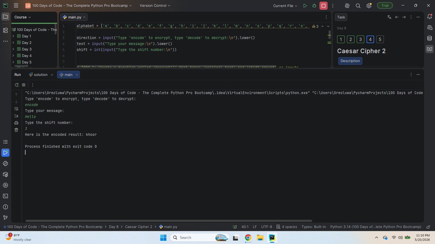The image size is (435, 244).
Task: Click the LF line separator in status bar
Action: click(254, 227)
